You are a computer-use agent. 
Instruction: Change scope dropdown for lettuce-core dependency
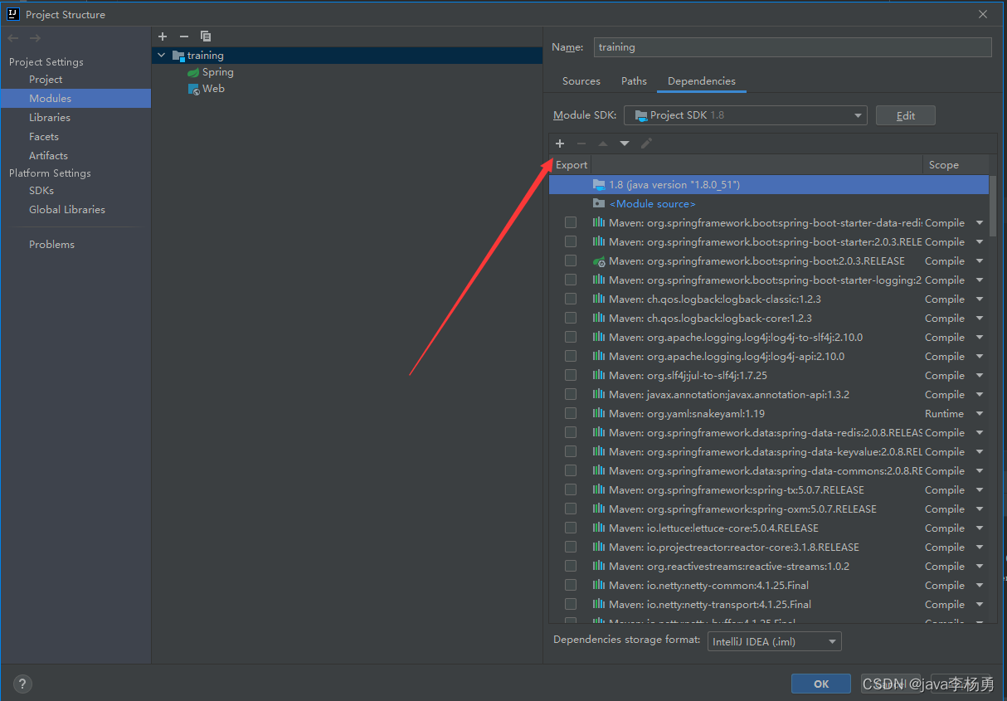pyautogui.click(x=980, y=528)
